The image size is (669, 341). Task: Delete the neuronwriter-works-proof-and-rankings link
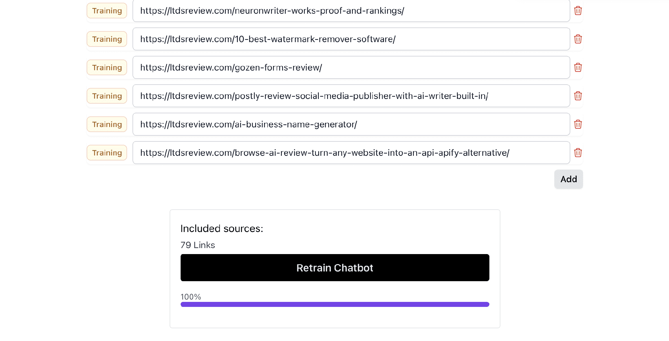point(578,11)
